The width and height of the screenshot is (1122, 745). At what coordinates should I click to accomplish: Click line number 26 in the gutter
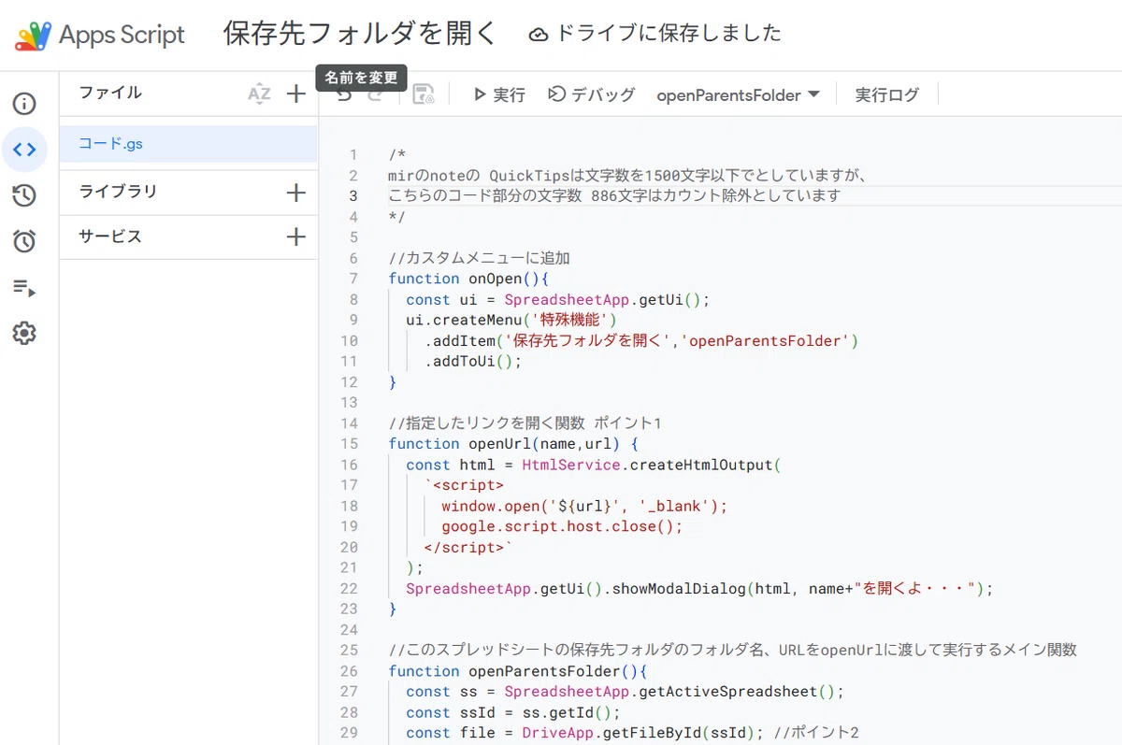349,671
